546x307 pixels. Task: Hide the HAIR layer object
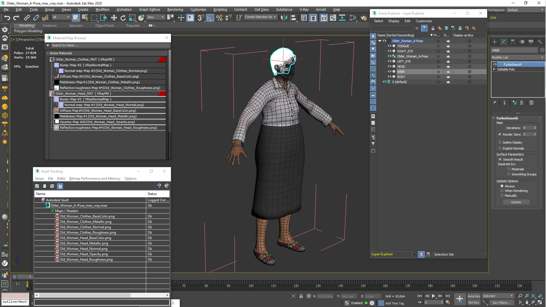(x=390, y=72)
